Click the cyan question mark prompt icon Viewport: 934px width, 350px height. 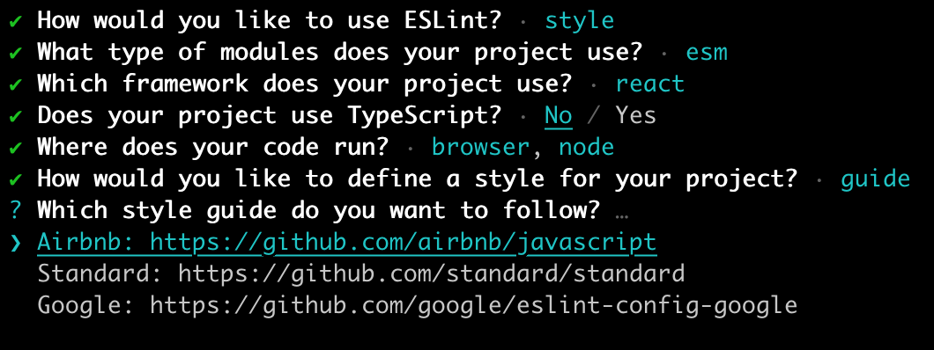click(16, 210)
